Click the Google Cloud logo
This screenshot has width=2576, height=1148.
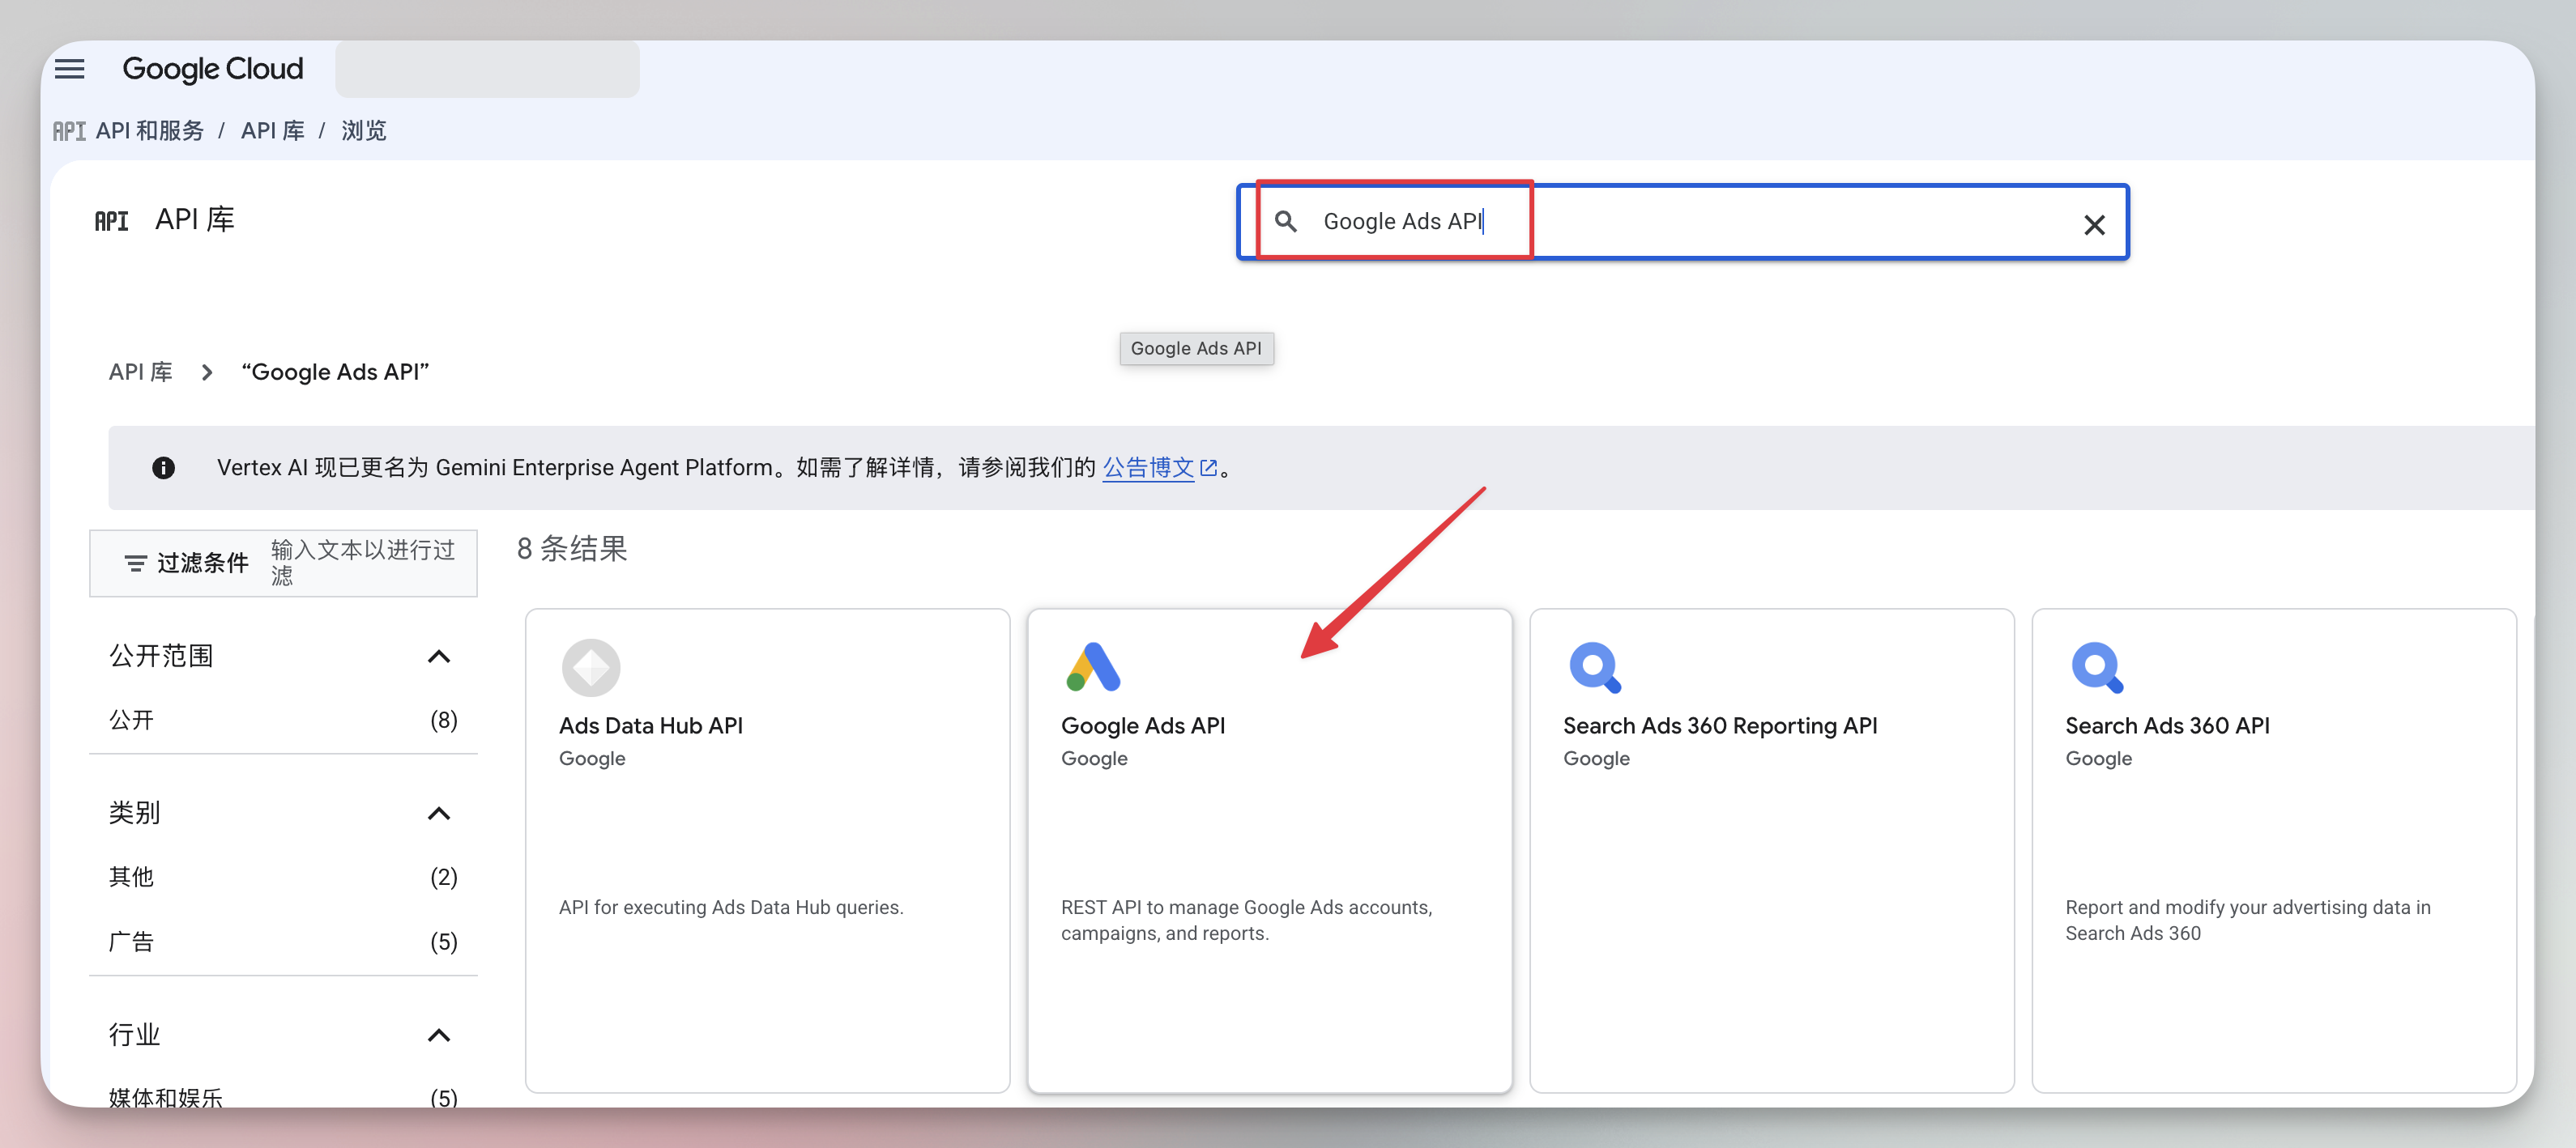pos(212,69)
